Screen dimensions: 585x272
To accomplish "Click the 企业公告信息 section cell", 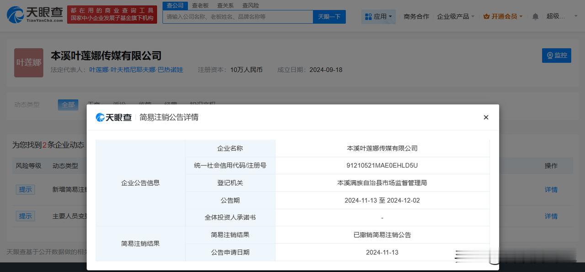I will tap(140, 183).
